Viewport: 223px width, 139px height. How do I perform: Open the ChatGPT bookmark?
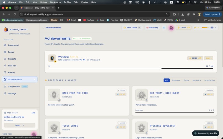coord(126,20)
